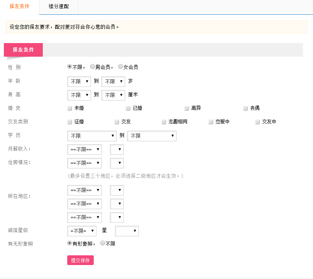
Task: Tick the 离异 marital history checkbox
Action: [x=187, y=108]
